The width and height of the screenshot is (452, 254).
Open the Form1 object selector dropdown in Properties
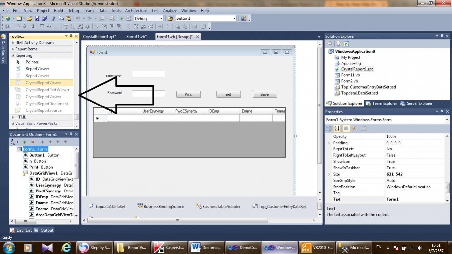tap(447, 120)
